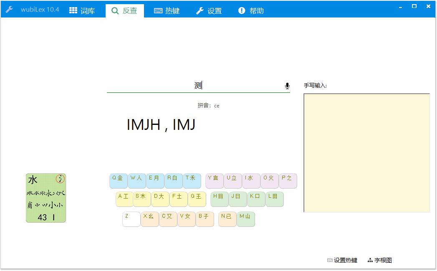Click inside the 手写输入 handwriting panel
Viewport: 437px width, 271px height.
(366, 153)
